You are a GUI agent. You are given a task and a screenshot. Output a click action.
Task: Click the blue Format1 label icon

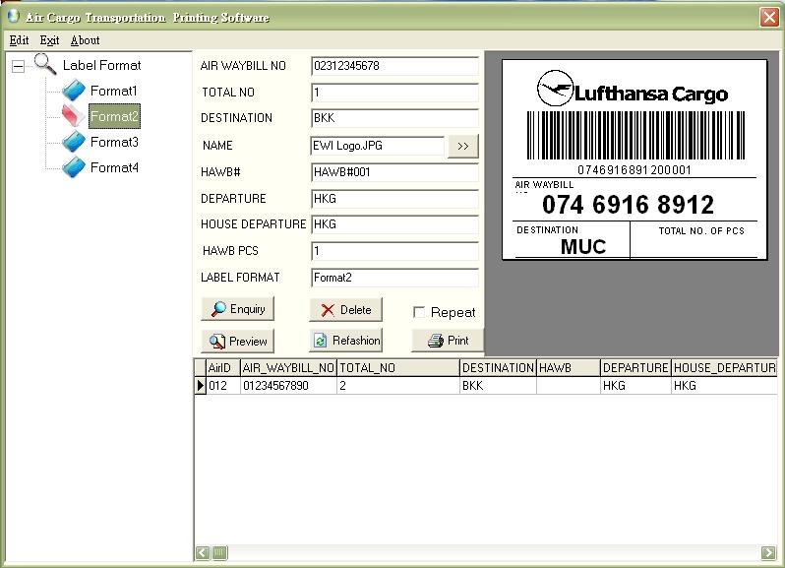74,91
